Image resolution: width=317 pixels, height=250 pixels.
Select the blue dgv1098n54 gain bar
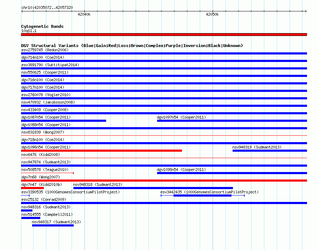232,173
